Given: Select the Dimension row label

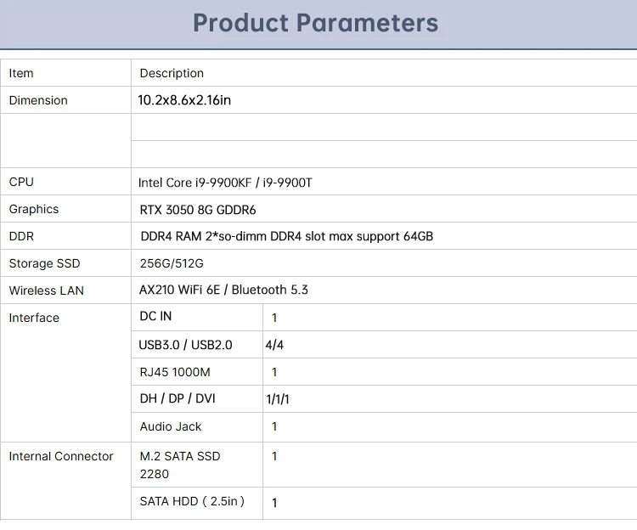Looking at the screenshot, I should pyautogui.click(x=38, y=100).
